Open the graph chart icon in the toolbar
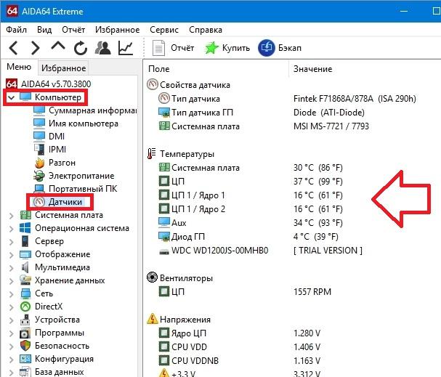This screenshot has height=377, width=441. tap(126, 48)
